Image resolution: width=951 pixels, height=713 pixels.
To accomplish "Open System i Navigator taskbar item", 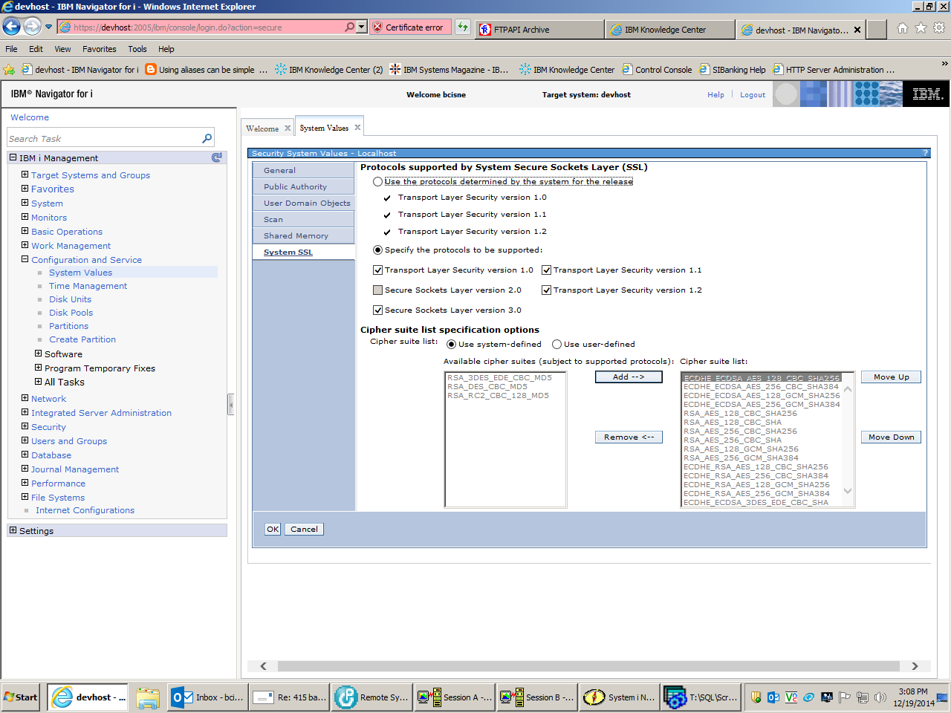I will tap(619, 697).
